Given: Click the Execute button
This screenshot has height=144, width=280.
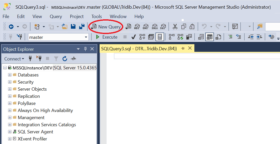Looking at the screenshot, I should pos(107,37).
